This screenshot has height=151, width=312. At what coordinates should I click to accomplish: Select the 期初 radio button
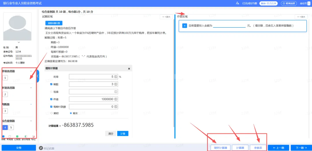click(x=51, y=113)
